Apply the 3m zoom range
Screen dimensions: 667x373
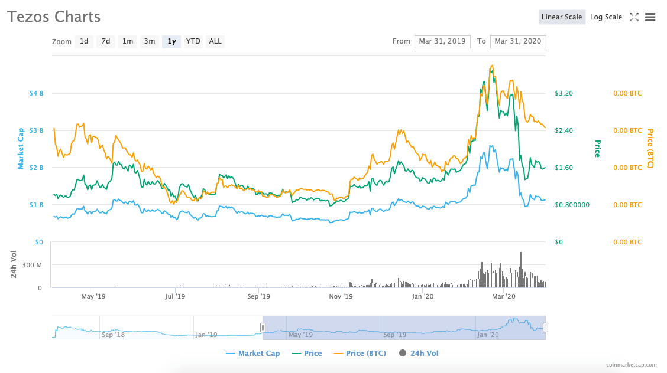[x=149, y=41]
